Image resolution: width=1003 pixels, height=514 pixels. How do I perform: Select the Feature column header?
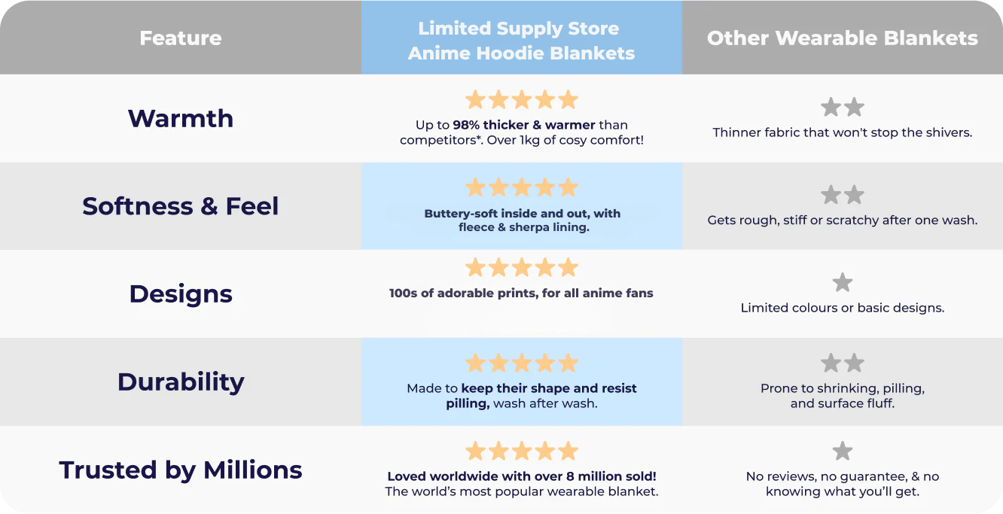pos(181,38)
